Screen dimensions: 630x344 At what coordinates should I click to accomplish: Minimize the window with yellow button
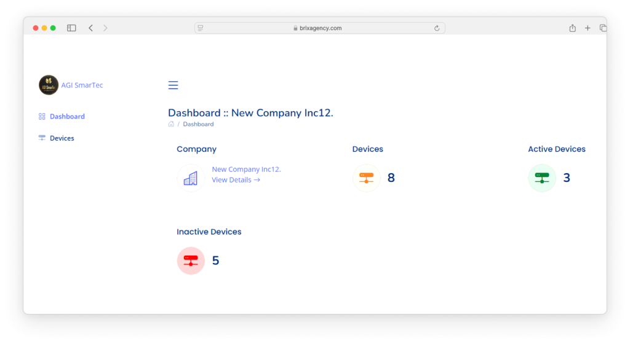[44, 28]
